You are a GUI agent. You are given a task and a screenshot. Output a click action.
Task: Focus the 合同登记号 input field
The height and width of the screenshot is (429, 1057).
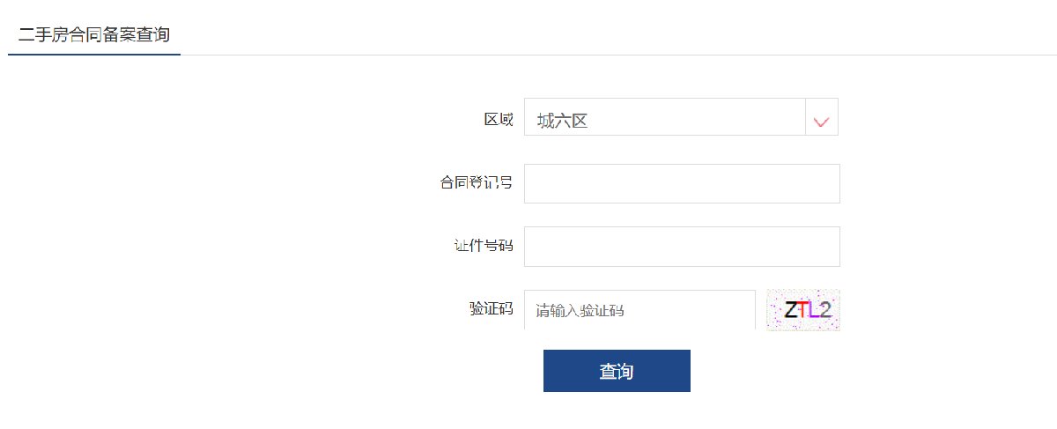coord(682,183)
